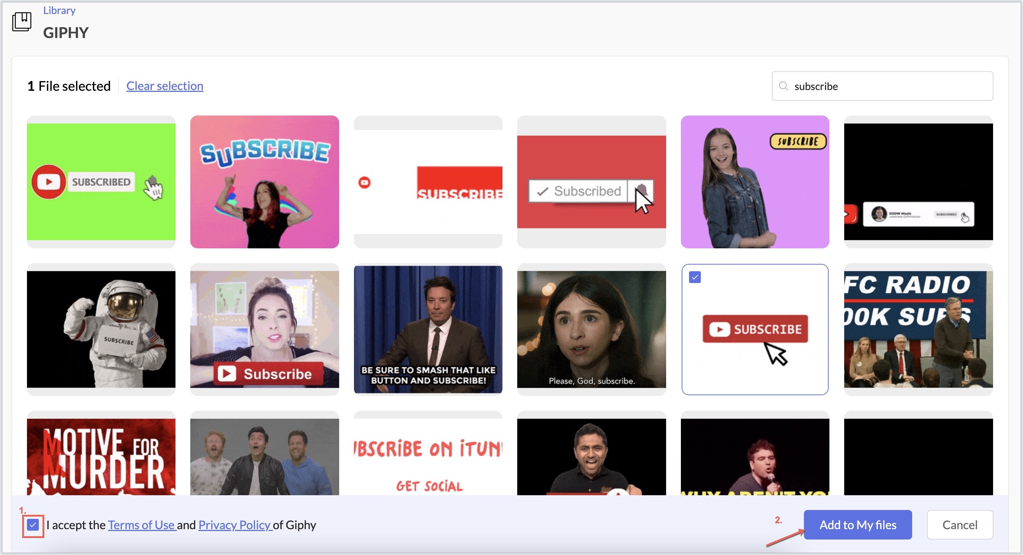Click the GIPHY page title
This screenshot has width=1023, height=555.
click(66, 32)
